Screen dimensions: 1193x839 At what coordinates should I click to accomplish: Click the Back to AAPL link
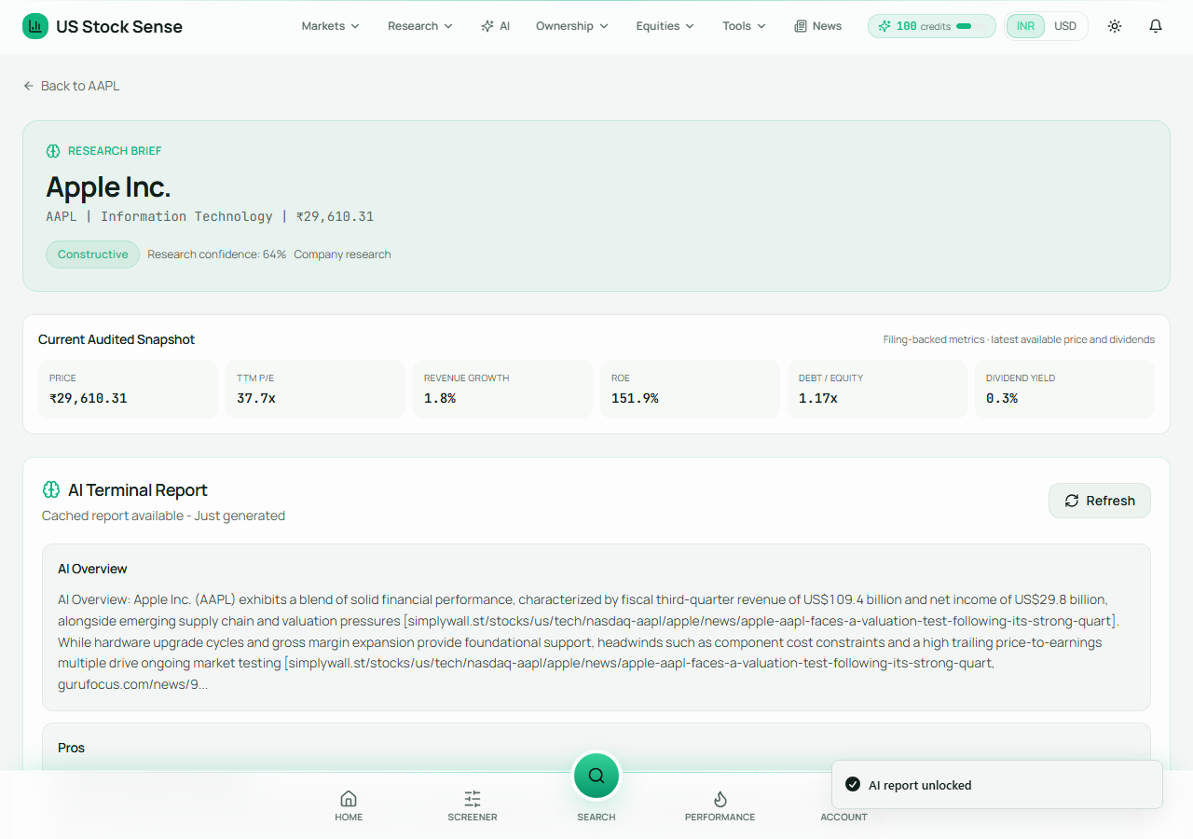click(72, 86)
